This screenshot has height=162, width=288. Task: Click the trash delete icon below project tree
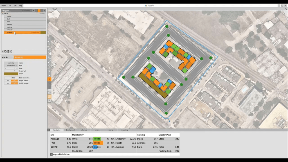click(8, 51)
